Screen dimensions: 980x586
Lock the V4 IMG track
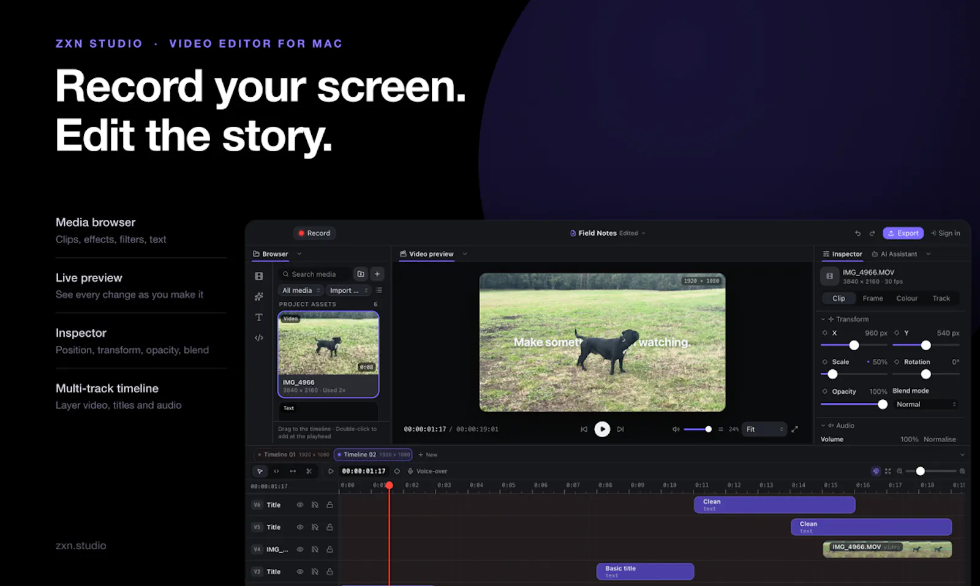330,549
